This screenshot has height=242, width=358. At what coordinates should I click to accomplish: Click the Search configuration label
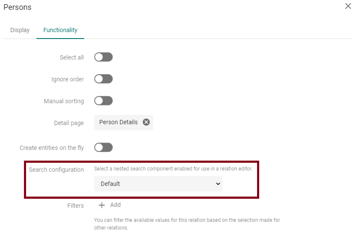pos(56,170)
